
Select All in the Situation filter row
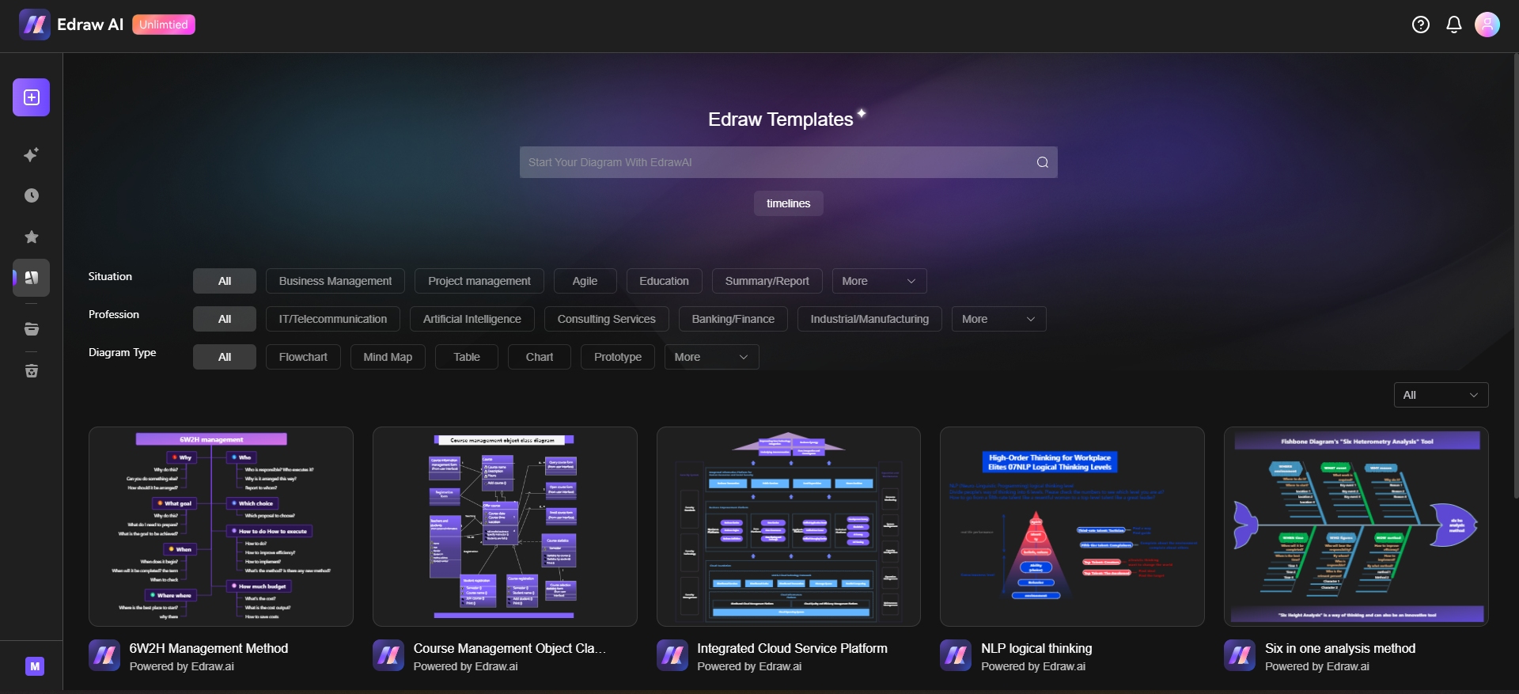[225, 281]
